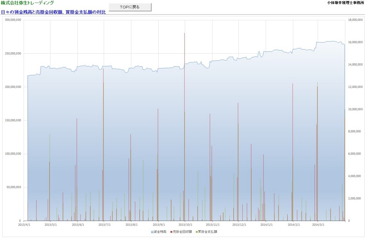The width and height of the screenshot is (365, 242).
Task: Click the 買掛金支払額 legend swatch
Action: 197,232
